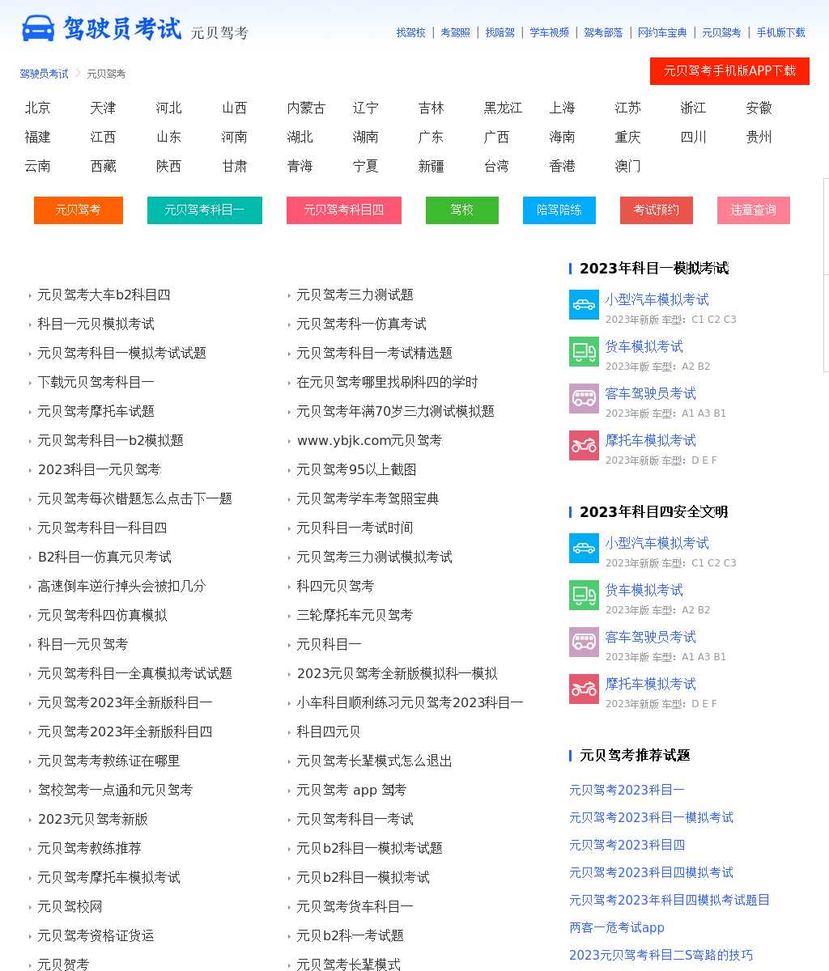Viewport: 829px width, 971px height.
Task: Open 货车模拟考试 under 科目一
Action: pyautogui.click(x=644, y=346)
